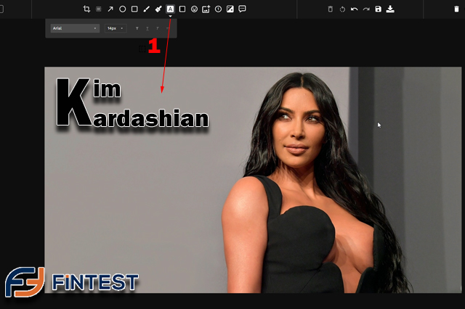Click the Kim Kardashian photo canvas

(x=253, y=180)
